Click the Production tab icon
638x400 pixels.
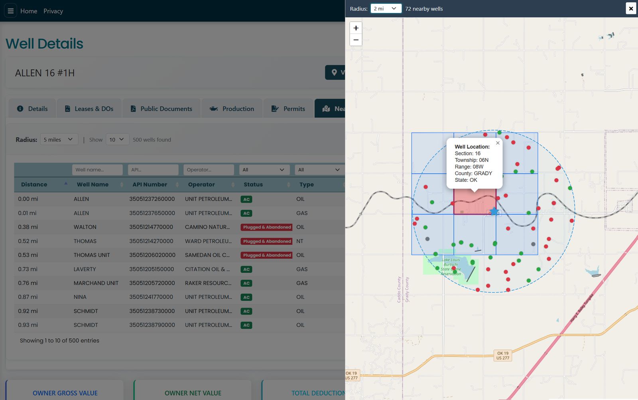214,108
